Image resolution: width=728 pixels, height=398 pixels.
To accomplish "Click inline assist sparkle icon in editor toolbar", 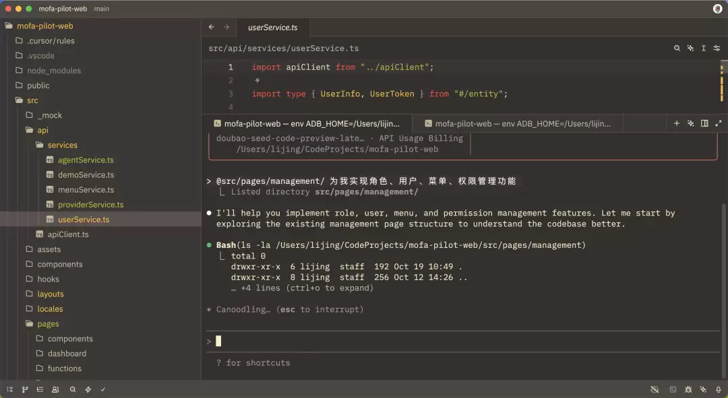I will (690, 48).
